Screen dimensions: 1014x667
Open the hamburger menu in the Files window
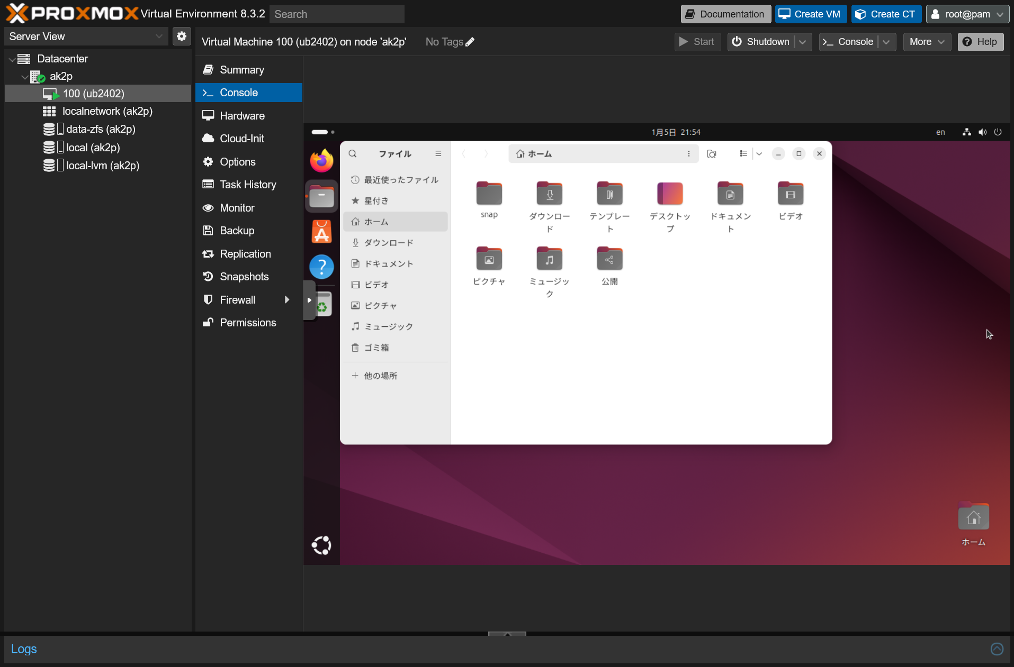point(438,153)
